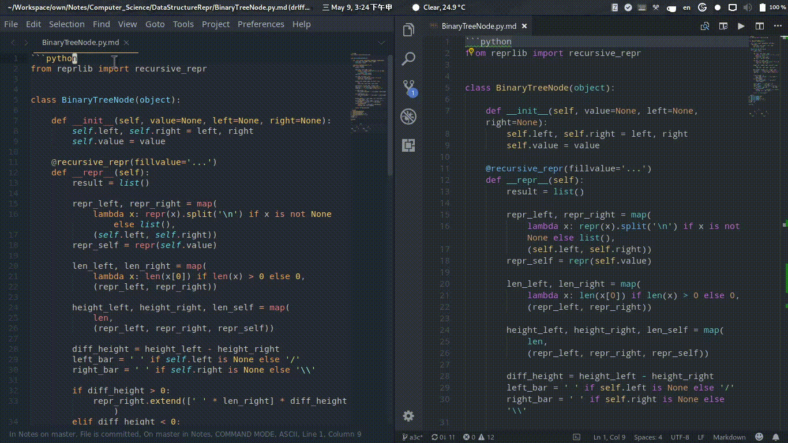Open the Markdown preview icon
The width and height of the screenshot is (788, 443).
[704, 26]
